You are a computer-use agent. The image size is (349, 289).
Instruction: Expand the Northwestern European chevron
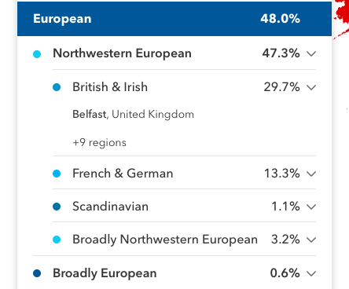click(x=311, y=54)
